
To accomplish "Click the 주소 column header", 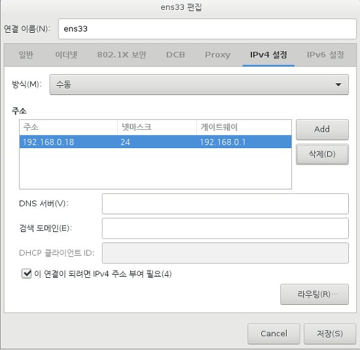I will [69, 127].
